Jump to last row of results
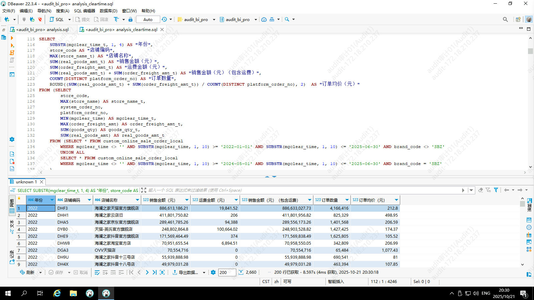 pos(155,272)
